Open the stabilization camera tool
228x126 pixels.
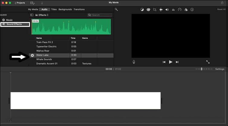point(161,10)
